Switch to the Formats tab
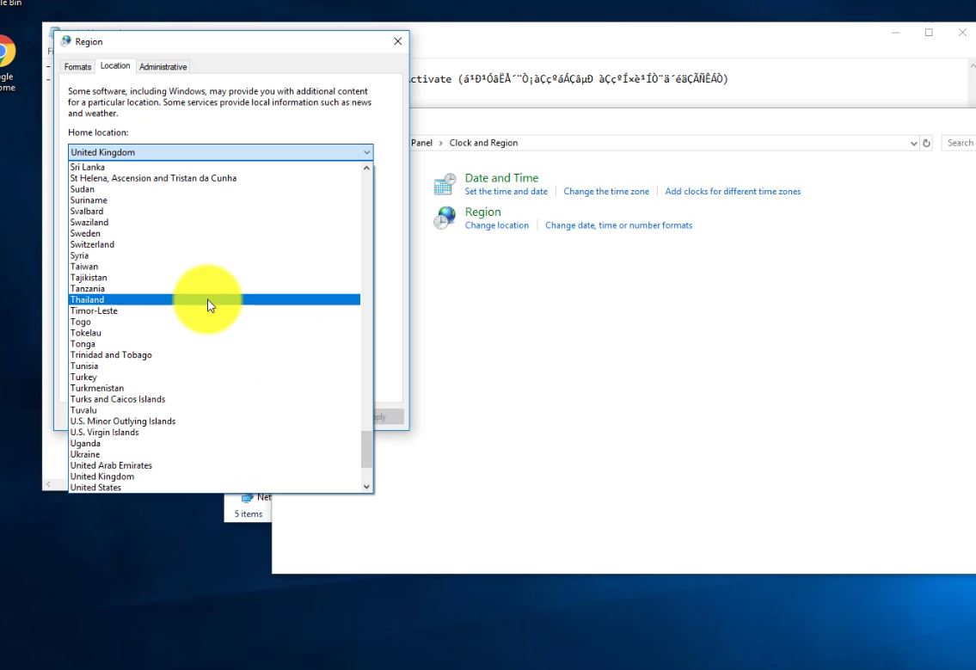Viewport: 976px width, 670px height. coord(77,66)
